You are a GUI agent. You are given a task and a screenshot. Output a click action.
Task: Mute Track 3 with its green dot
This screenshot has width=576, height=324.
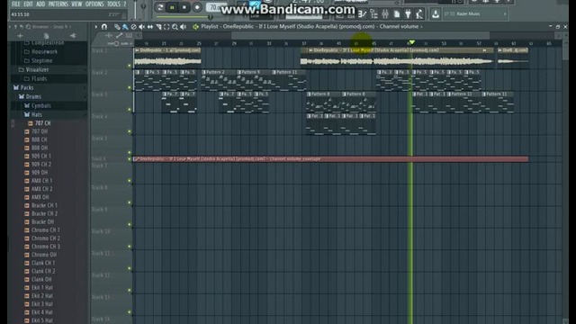tap(130, 110)
